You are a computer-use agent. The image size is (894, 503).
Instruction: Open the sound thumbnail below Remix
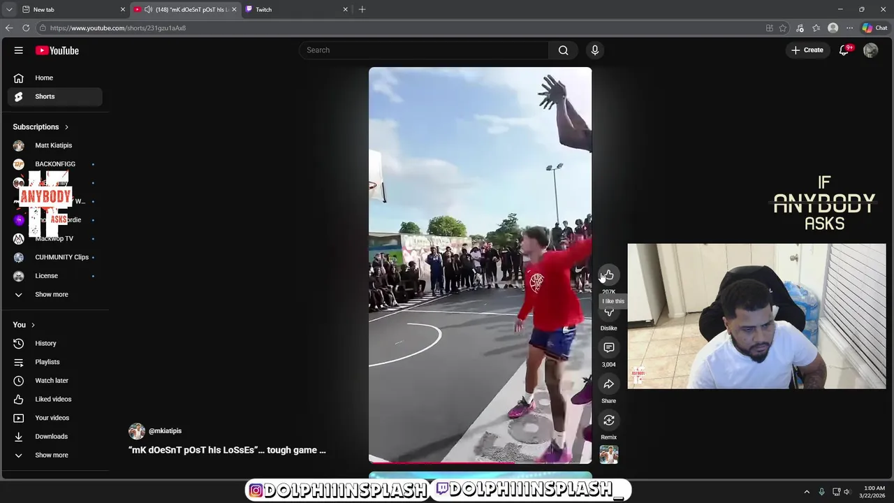pyautogui.click(x=608, y=454)
